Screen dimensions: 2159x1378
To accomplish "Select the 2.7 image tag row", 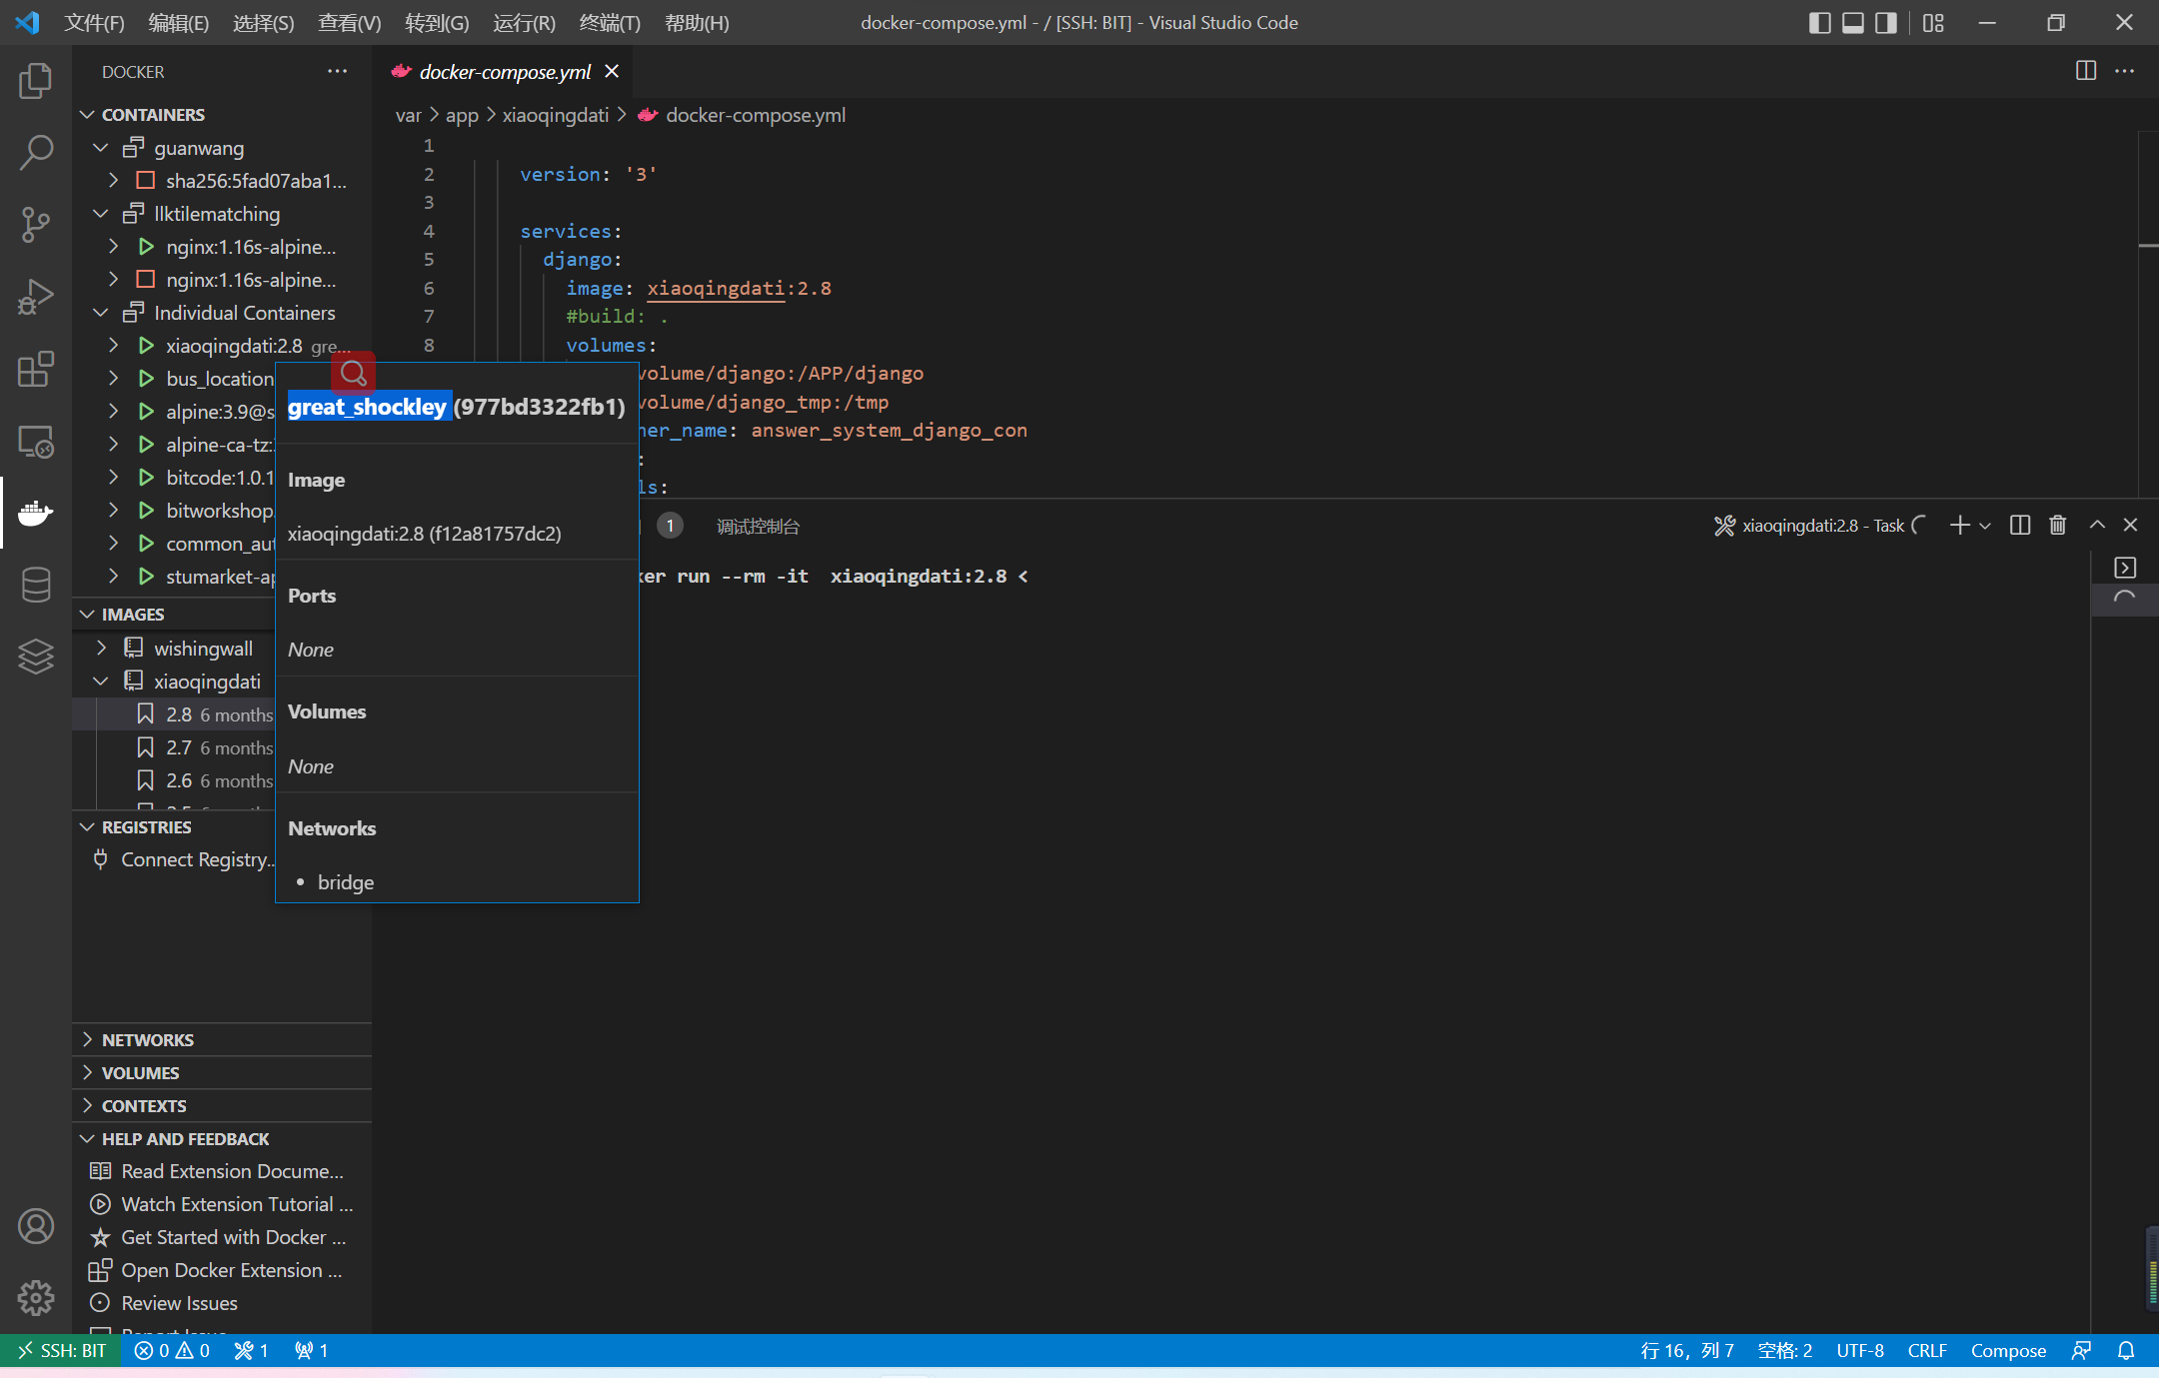I will point(174,747).
